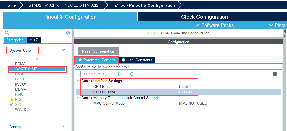Collapse Cortex Interface Settings group
This screenshot has width=287, height=131.
(78, 81)
